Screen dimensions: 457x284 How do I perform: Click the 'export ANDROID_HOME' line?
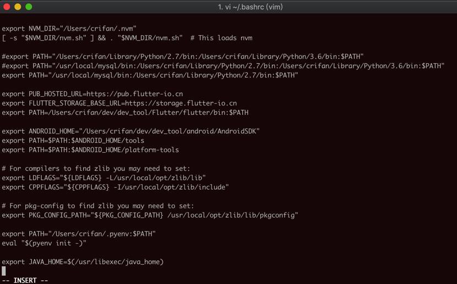tap(130, 131)
